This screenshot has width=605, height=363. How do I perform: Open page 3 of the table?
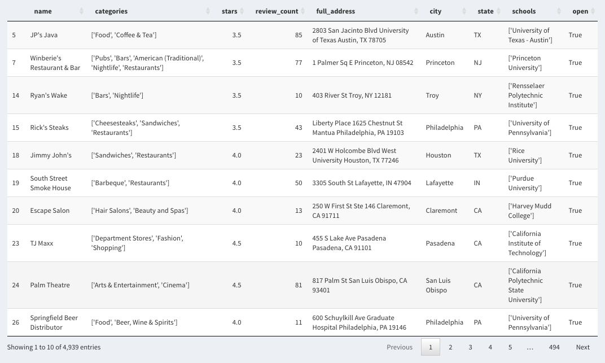point(470,347)
